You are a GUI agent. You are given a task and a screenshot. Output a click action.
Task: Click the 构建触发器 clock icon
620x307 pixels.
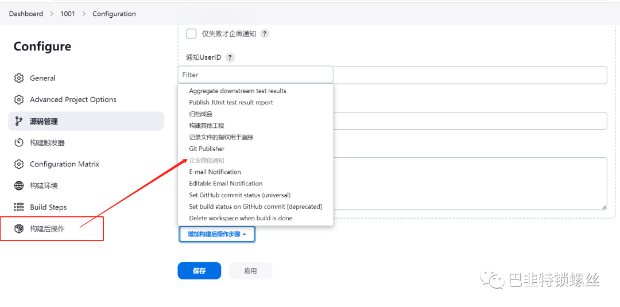coord(19,143)
